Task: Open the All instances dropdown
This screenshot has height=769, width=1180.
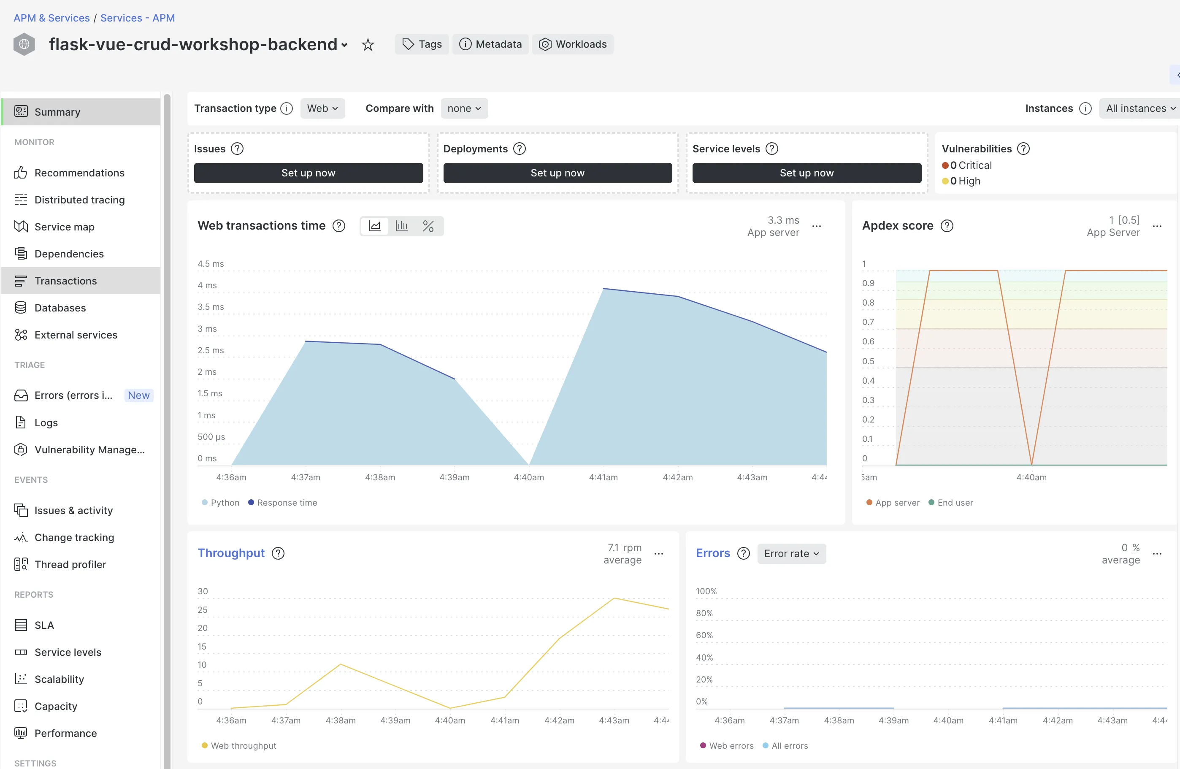Action: [1139, 108]
